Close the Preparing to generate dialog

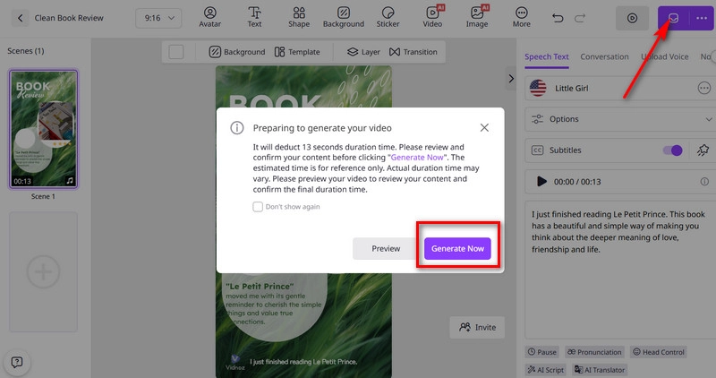click(484, 127)
